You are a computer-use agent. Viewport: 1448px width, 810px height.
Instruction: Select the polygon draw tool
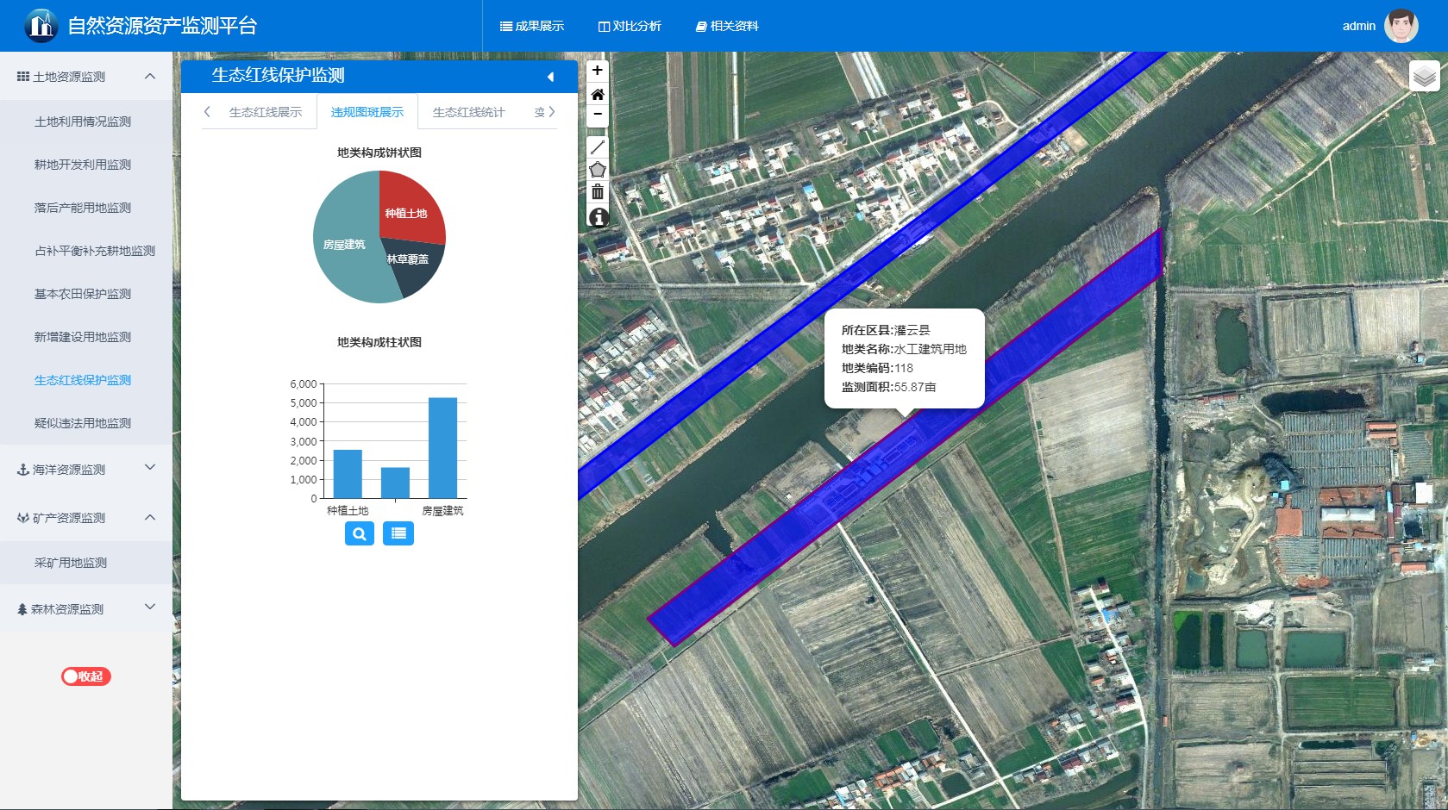[597, 170]
